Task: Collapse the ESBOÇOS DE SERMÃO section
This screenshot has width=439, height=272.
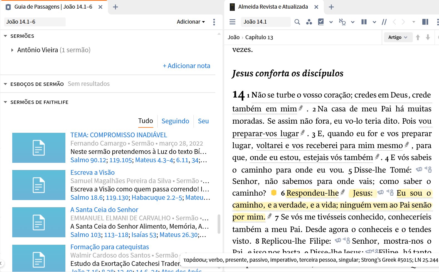Action: (x=5, y=84)
